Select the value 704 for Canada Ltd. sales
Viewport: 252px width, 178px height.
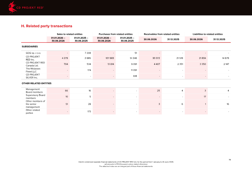click(66, 64)
